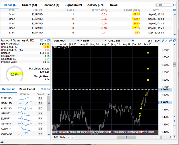Click trades table scroll up arrow
This screenshot has height=145, width=179.
point(174,14)
